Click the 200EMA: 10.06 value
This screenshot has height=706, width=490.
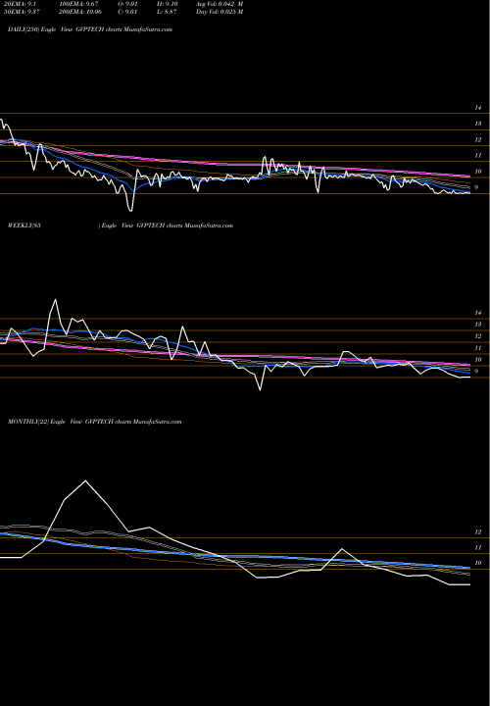coord(80,12)
